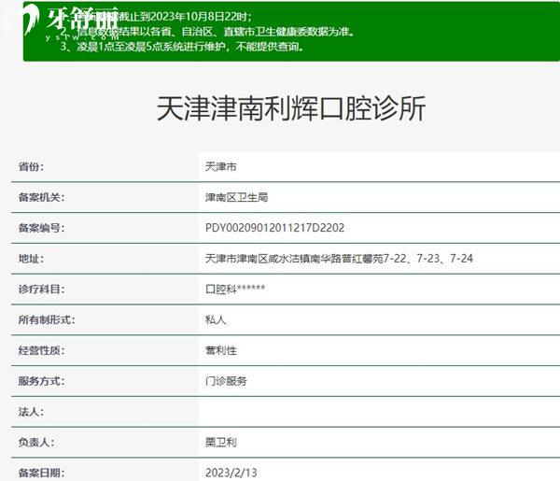Viewport: 560px width, 481px height.
Task: Click the 省份 row label
Action: 32,166
